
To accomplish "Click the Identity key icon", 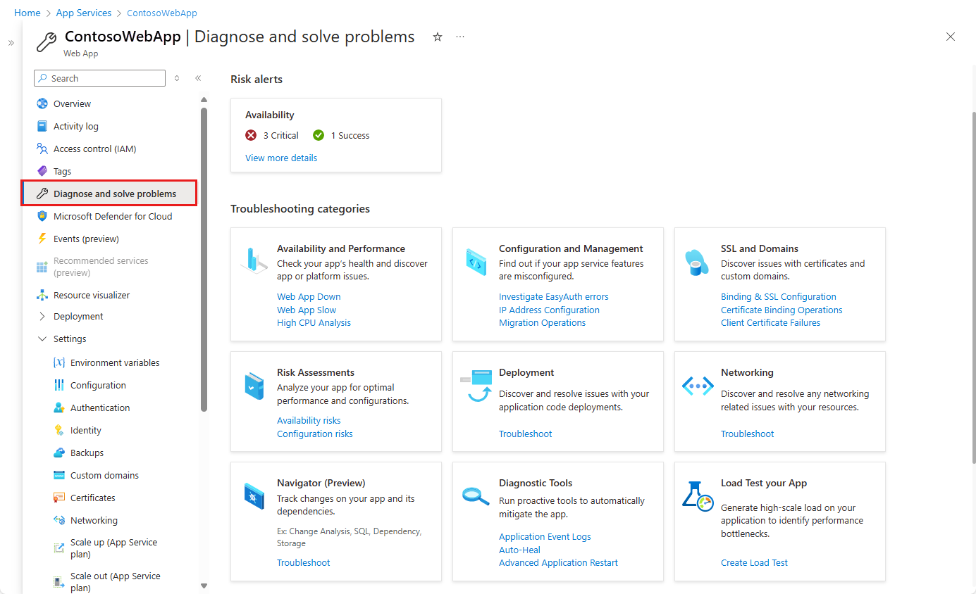I will point(59,430).
